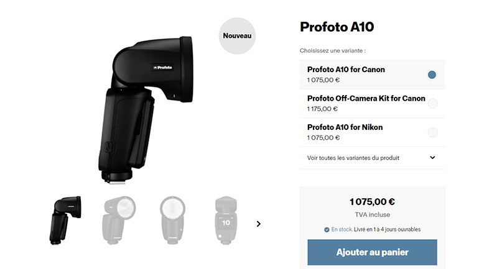Click the next thumbnails arrow icon
This screenshot has height=269, width=479.
click(x=258, y=224)
